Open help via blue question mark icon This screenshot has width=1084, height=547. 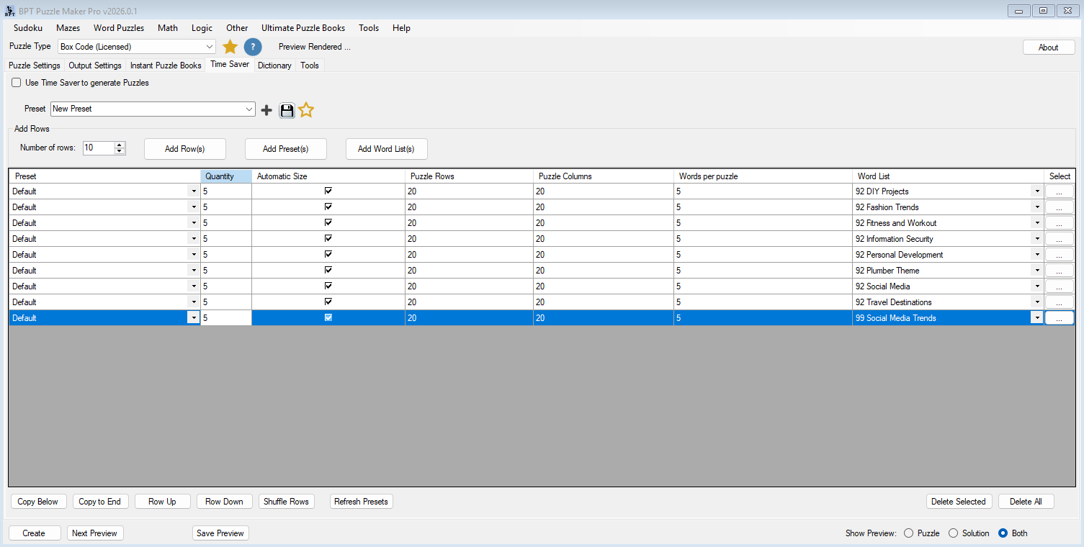(252, 47)
